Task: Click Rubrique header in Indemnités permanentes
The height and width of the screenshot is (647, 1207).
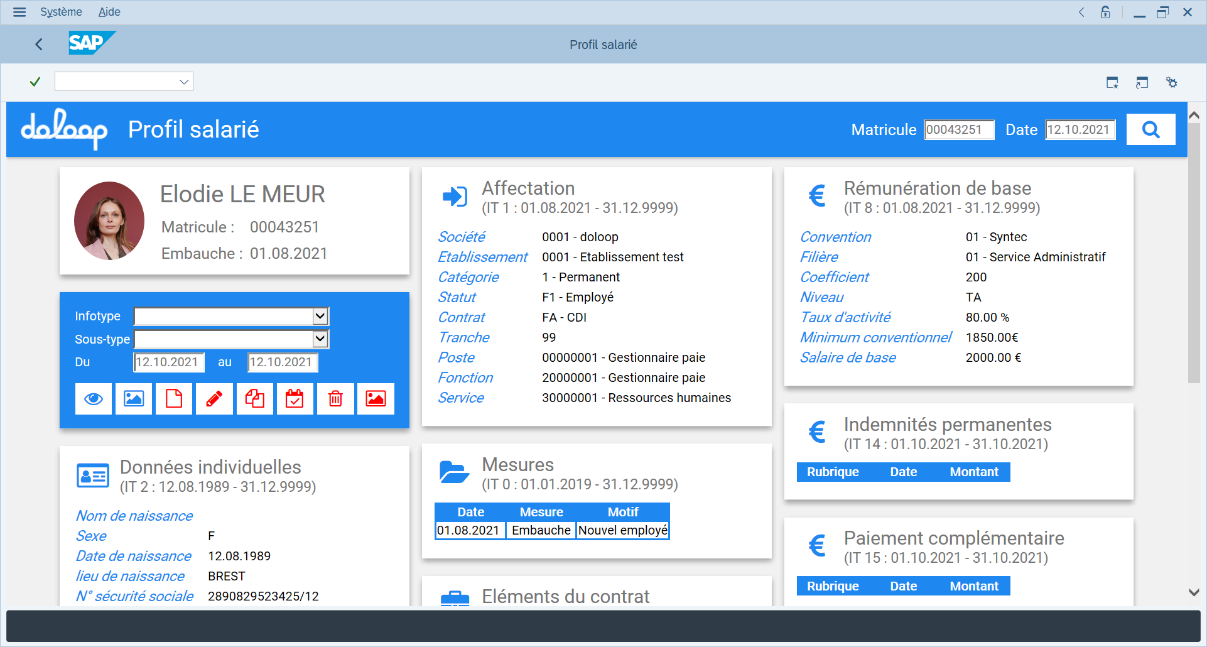Action: pos(833,472)
